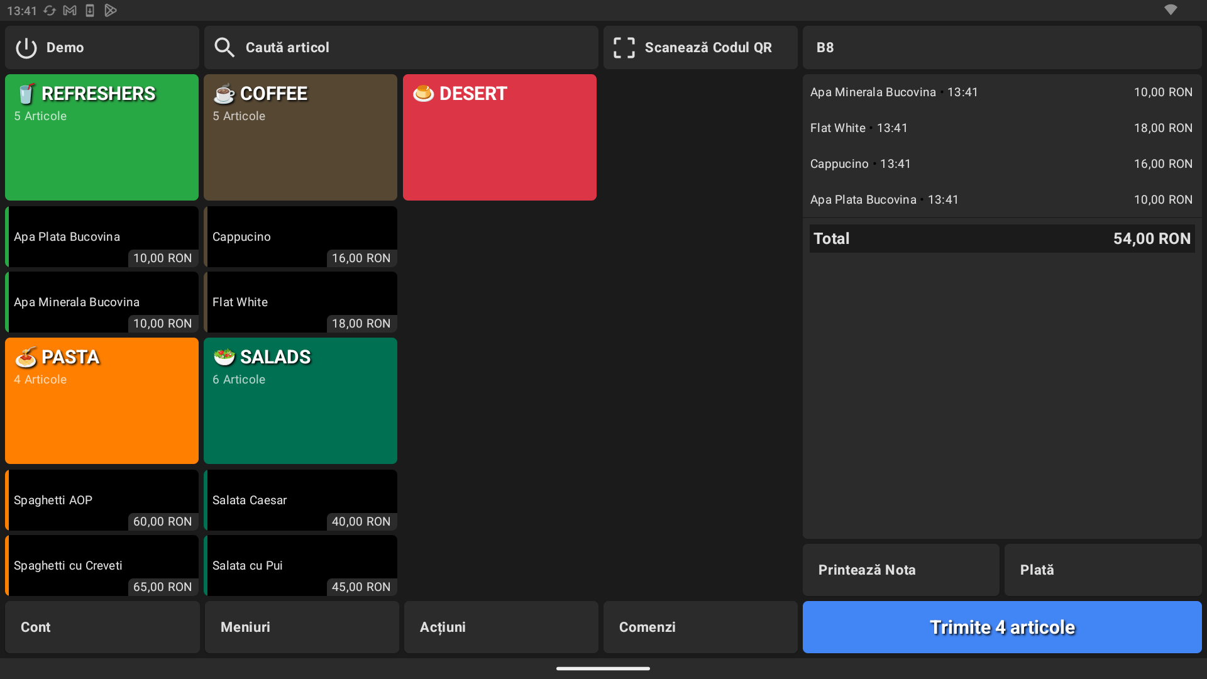
Task: Open the Meniuri tab
Action: [302, 627]
